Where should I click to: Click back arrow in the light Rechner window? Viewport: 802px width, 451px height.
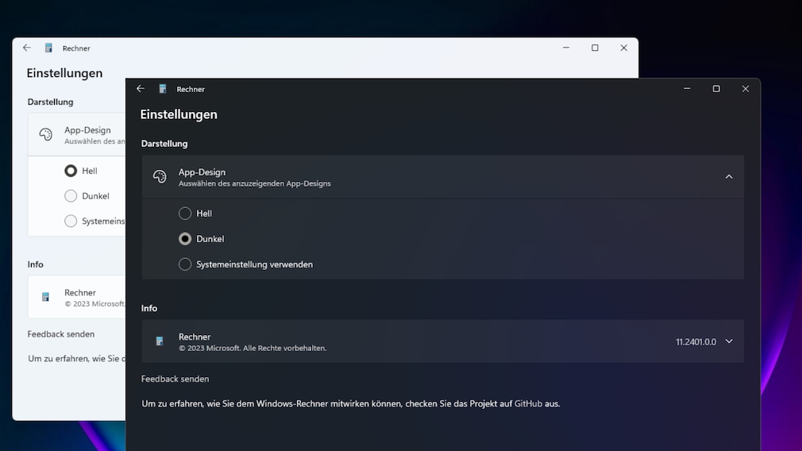click(27, 48)
